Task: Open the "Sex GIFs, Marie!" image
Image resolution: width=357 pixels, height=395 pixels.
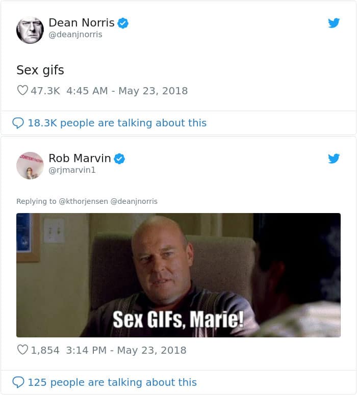Action: tap(178, 275)
